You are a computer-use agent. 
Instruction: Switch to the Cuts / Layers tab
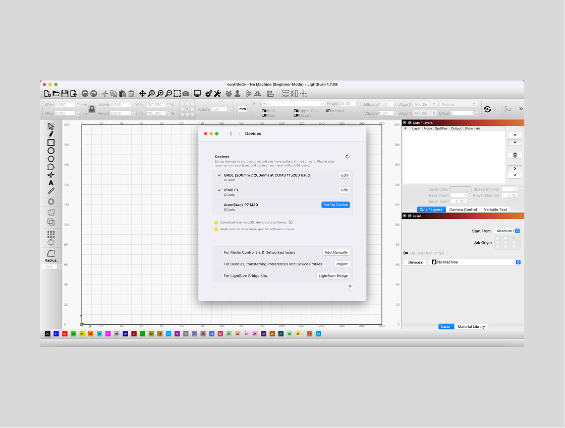click(x=431, y=209)
